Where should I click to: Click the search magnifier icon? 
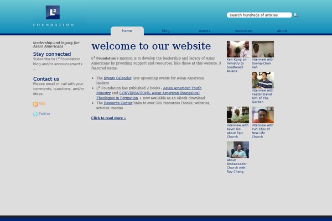pos(296,15)
